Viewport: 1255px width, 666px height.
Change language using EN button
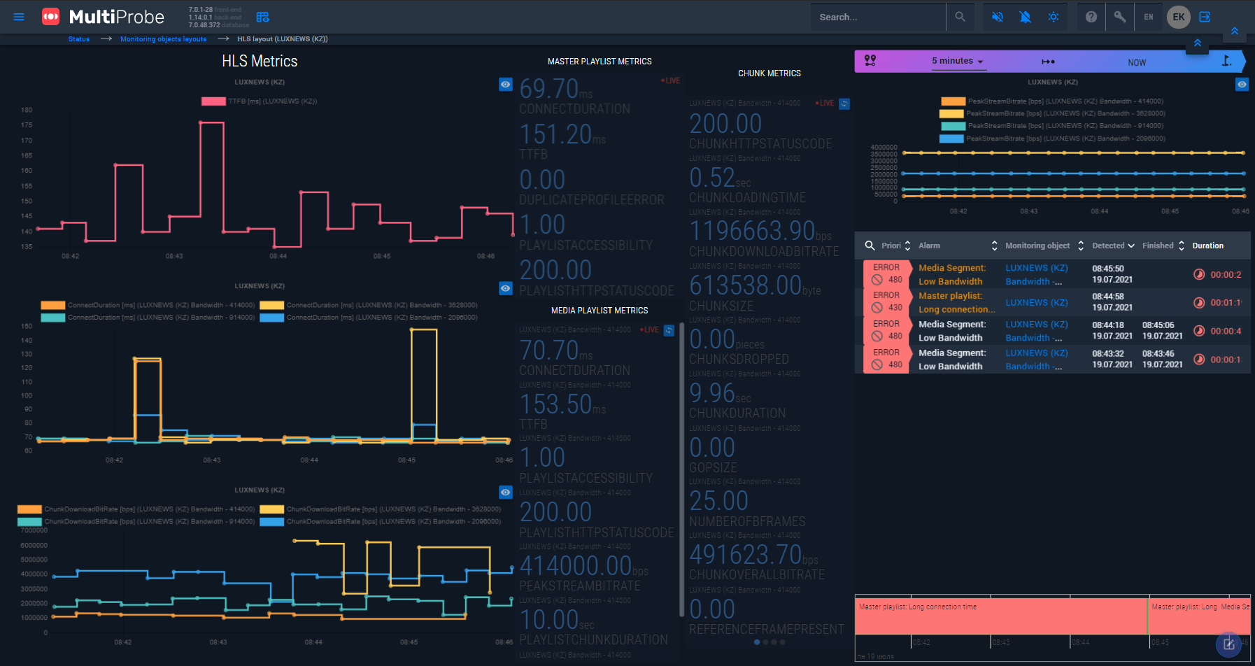[x=1149, y=17]
